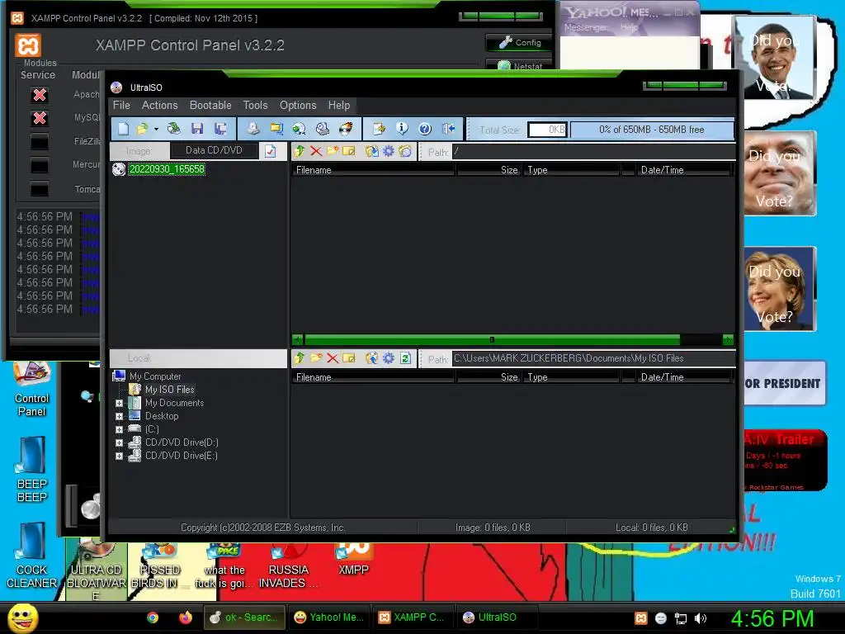Click the red X Delete icon in image pane toolbar
This screenshot has height=634, width=845.
[x=316, y=152]
